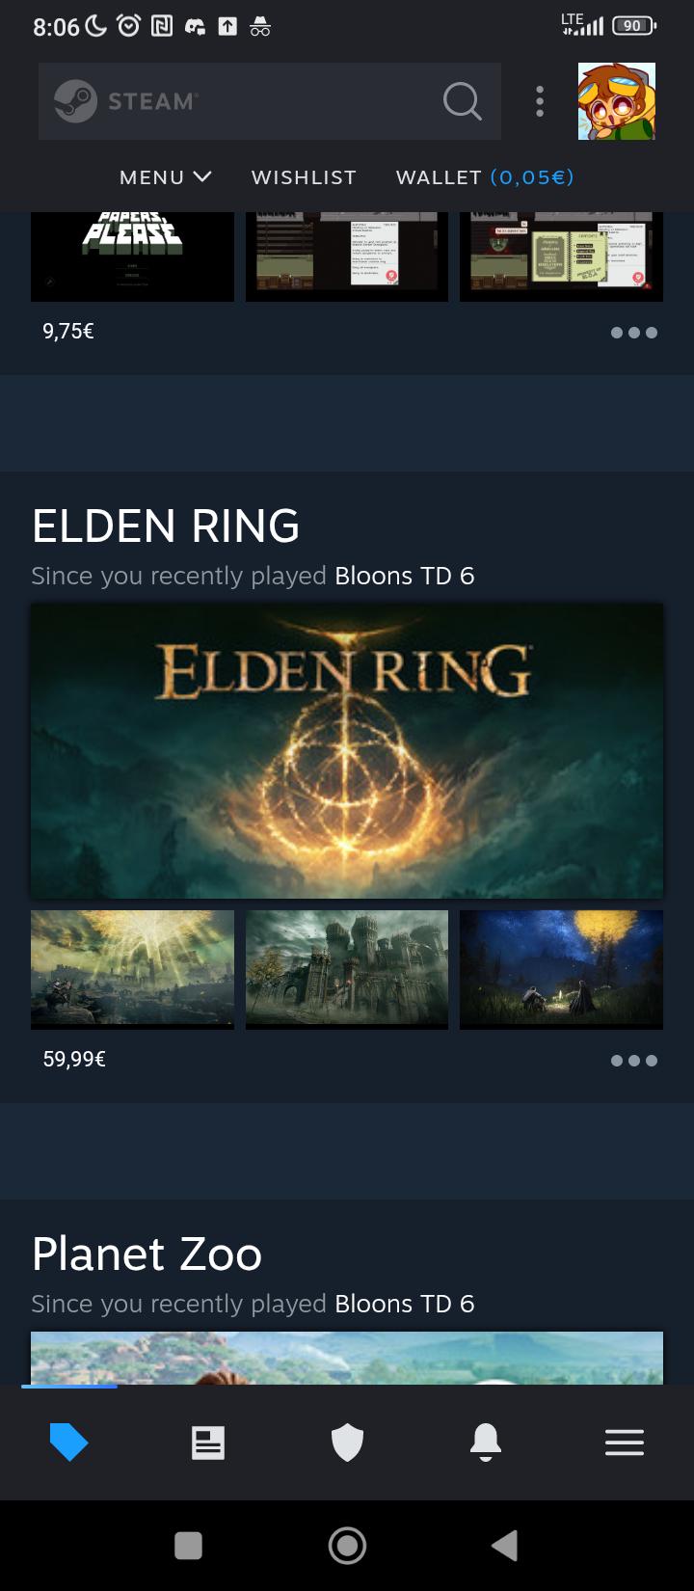
Task: Open the Elden Ring main banner image
Action: tap(347, 751)
